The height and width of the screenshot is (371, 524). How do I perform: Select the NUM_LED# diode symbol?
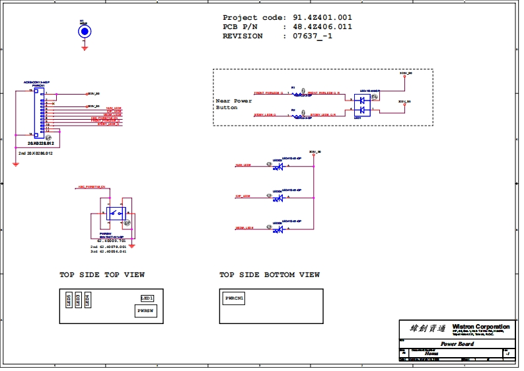click(279, 166)
